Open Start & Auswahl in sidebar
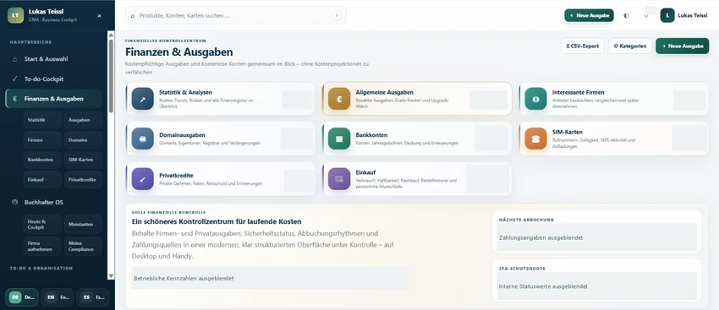719x310 pixels. pos(53,59)
